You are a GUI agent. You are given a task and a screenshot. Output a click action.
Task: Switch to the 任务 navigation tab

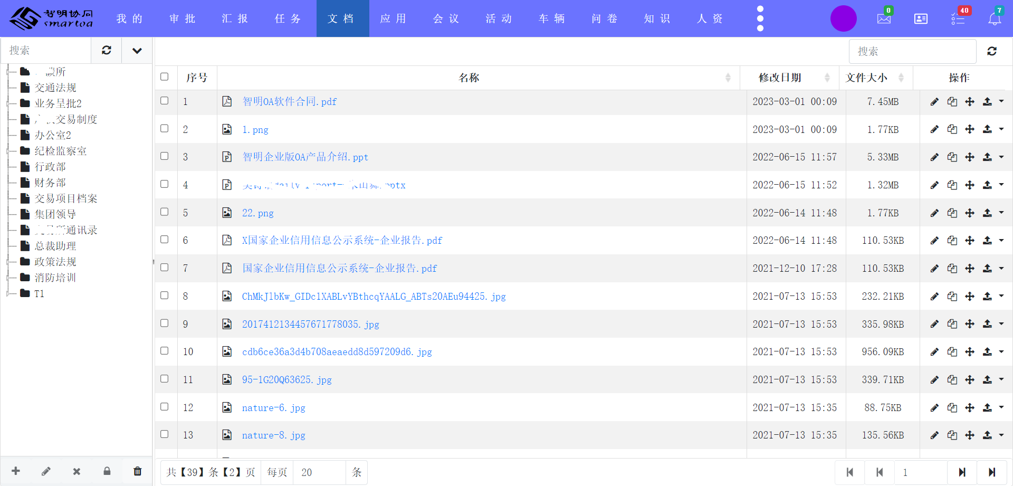pyautogui.click(x=288, y=18)
